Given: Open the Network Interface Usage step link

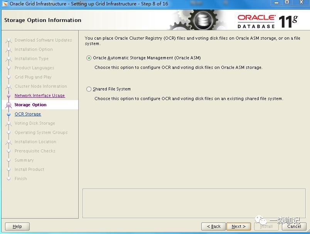Looking at the screenshot, I should click(x=40, y=95).
